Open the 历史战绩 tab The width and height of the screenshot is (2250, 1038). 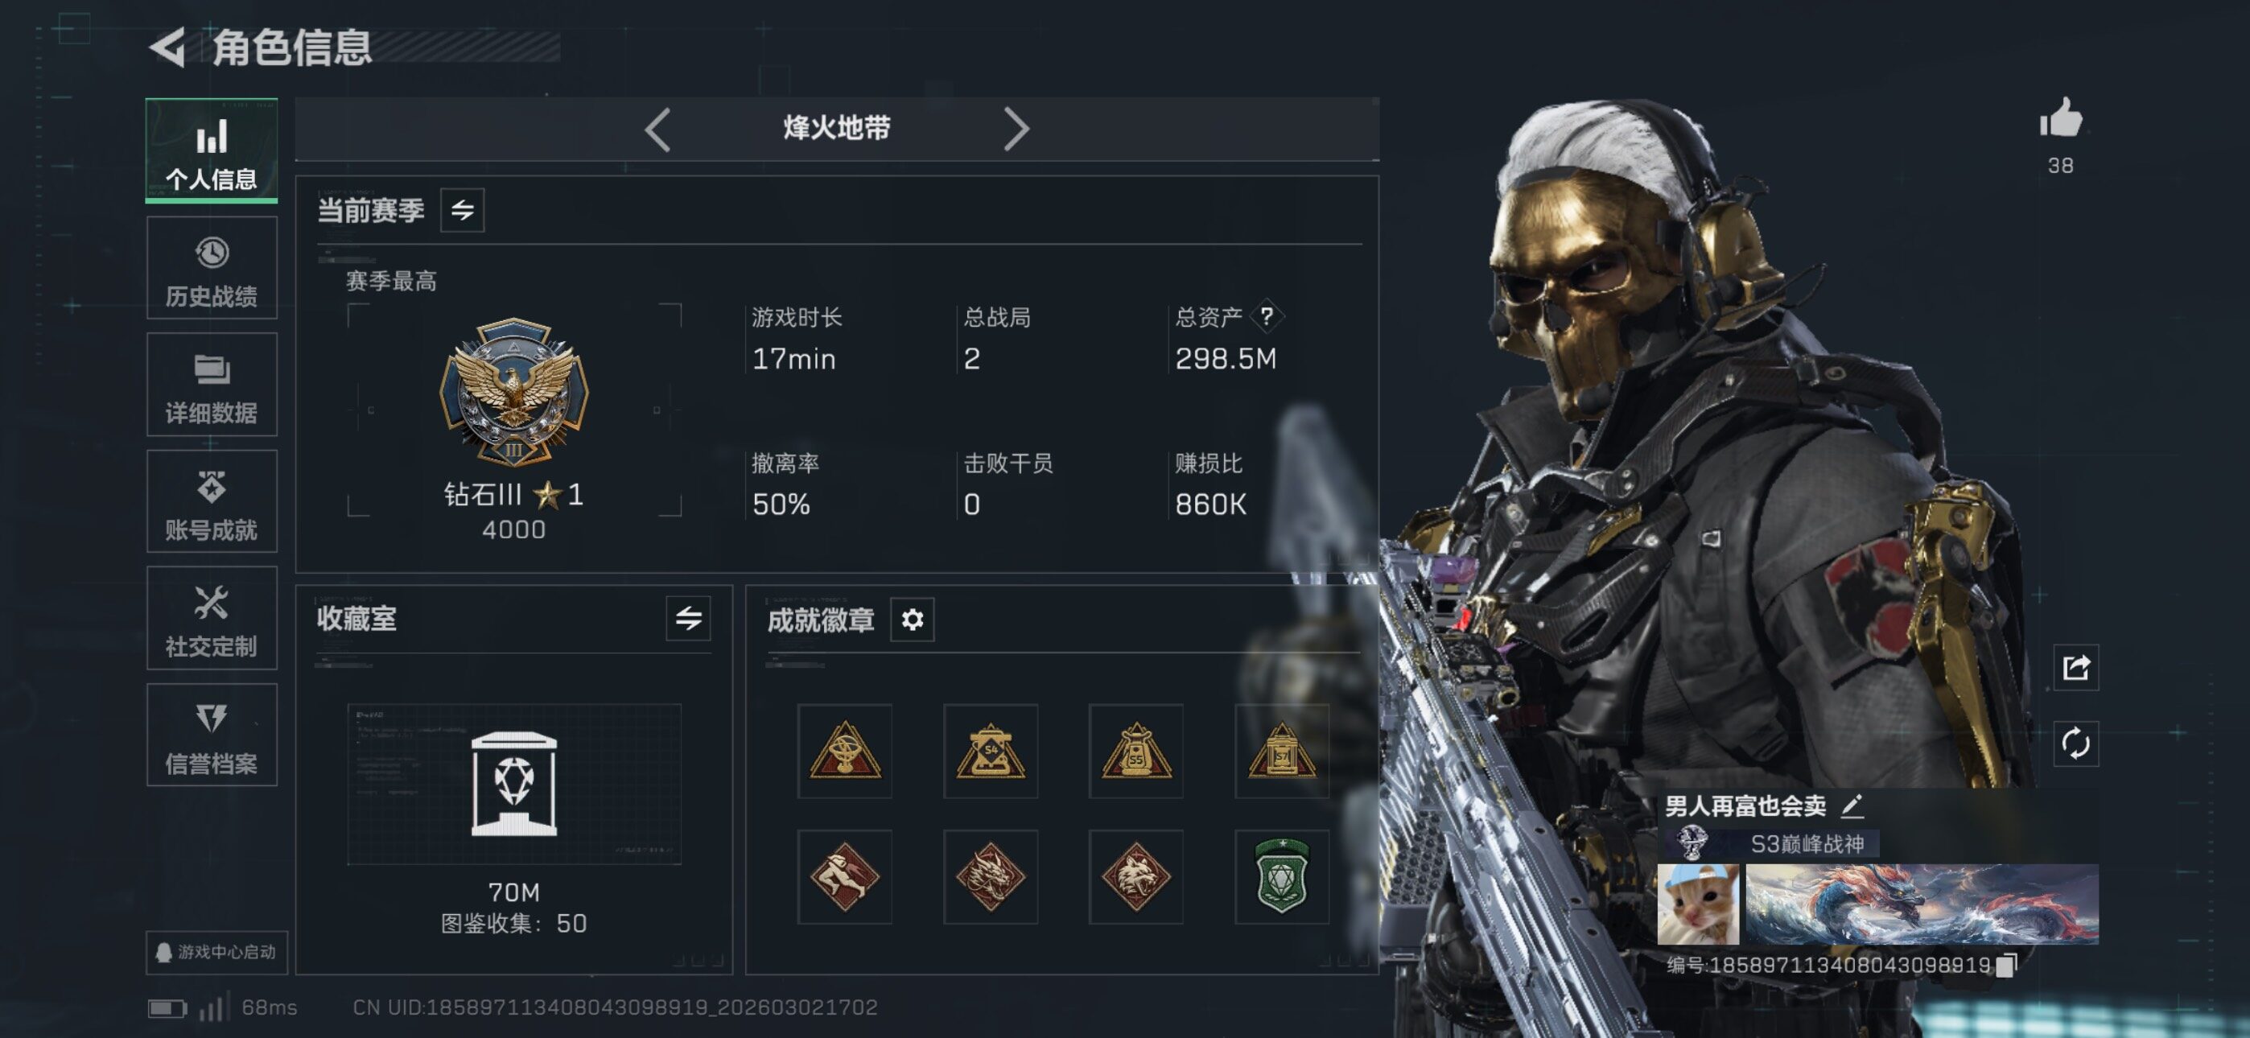pos(212,268)
